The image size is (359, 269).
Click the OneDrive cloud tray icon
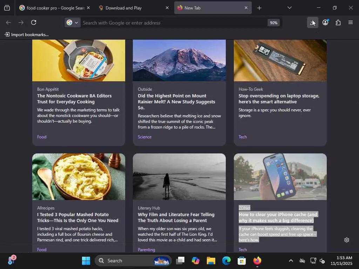(302, 261)
